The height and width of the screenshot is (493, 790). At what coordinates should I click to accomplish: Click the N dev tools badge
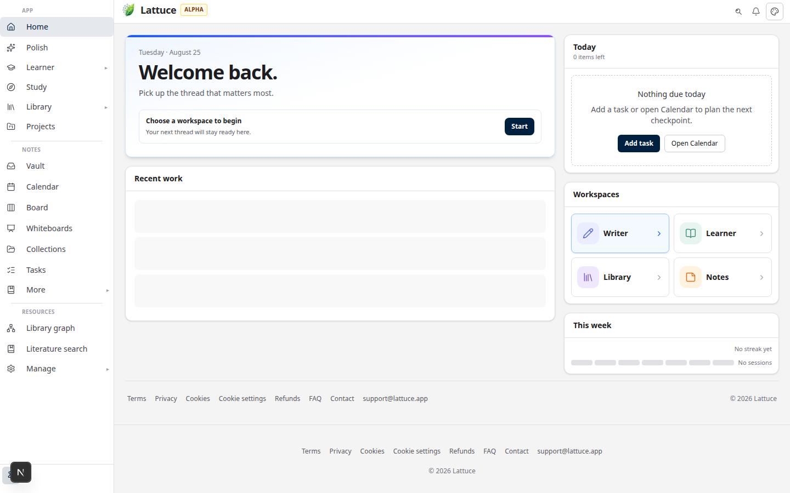[x=21, y=472]
